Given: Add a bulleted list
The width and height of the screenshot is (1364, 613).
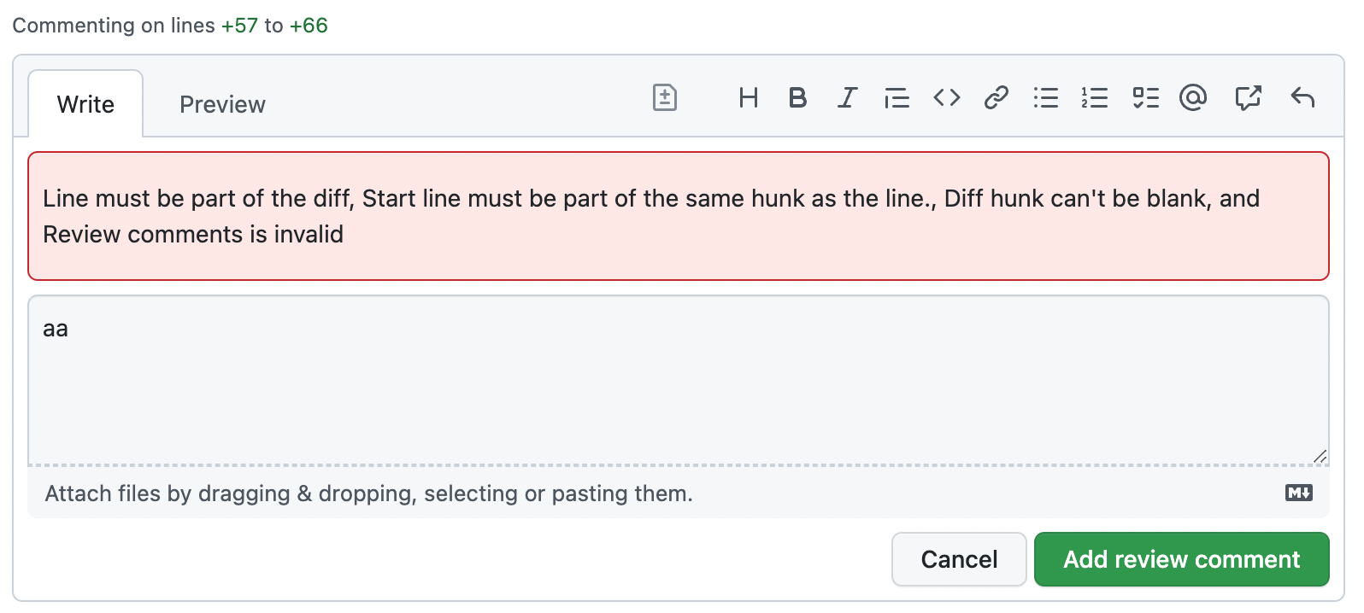Looking at the screenshot, I should pyautogui.click(x=1046, y=98).
